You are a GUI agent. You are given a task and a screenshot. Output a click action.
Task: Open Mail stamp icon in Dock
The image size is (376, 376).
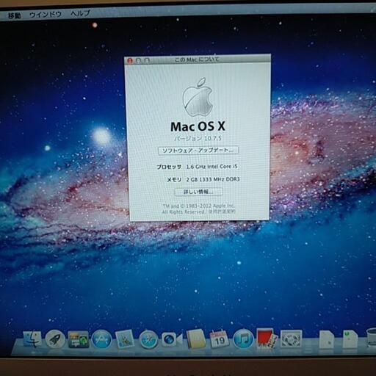point(125,339)
